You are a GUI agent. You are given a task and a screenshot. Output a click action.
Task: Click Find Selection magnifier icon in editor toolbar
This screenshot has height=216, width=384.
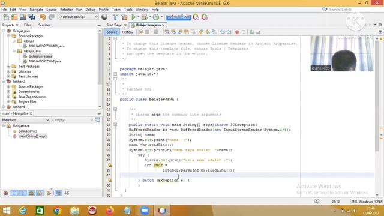167,32
